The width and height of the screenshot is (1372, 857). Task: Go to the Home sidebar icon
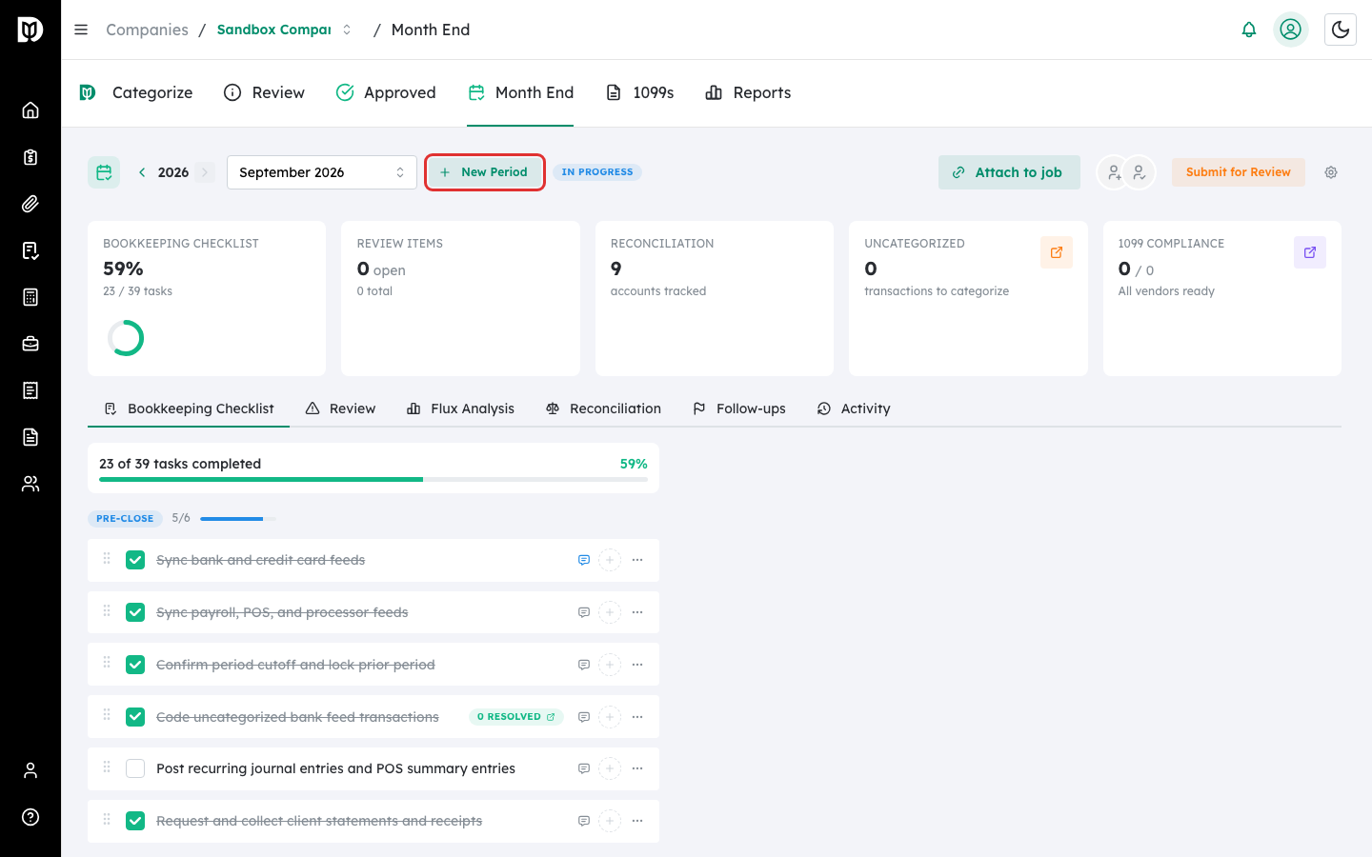click(x=30, y=110)
